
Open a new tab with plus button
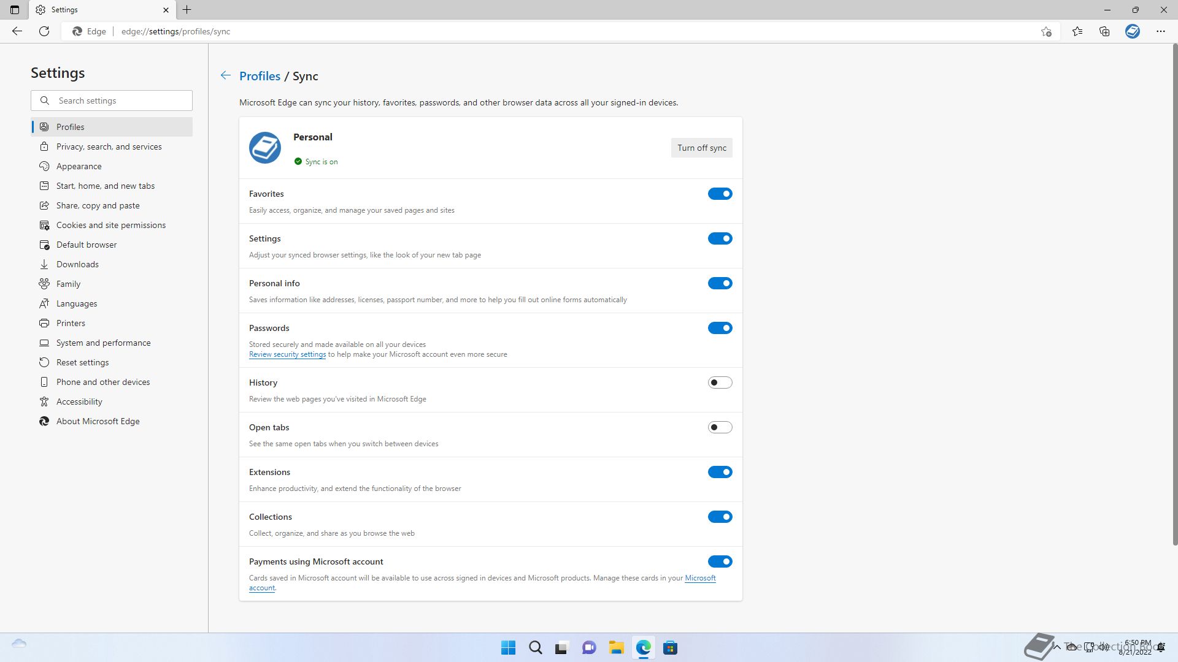[187, 10]
